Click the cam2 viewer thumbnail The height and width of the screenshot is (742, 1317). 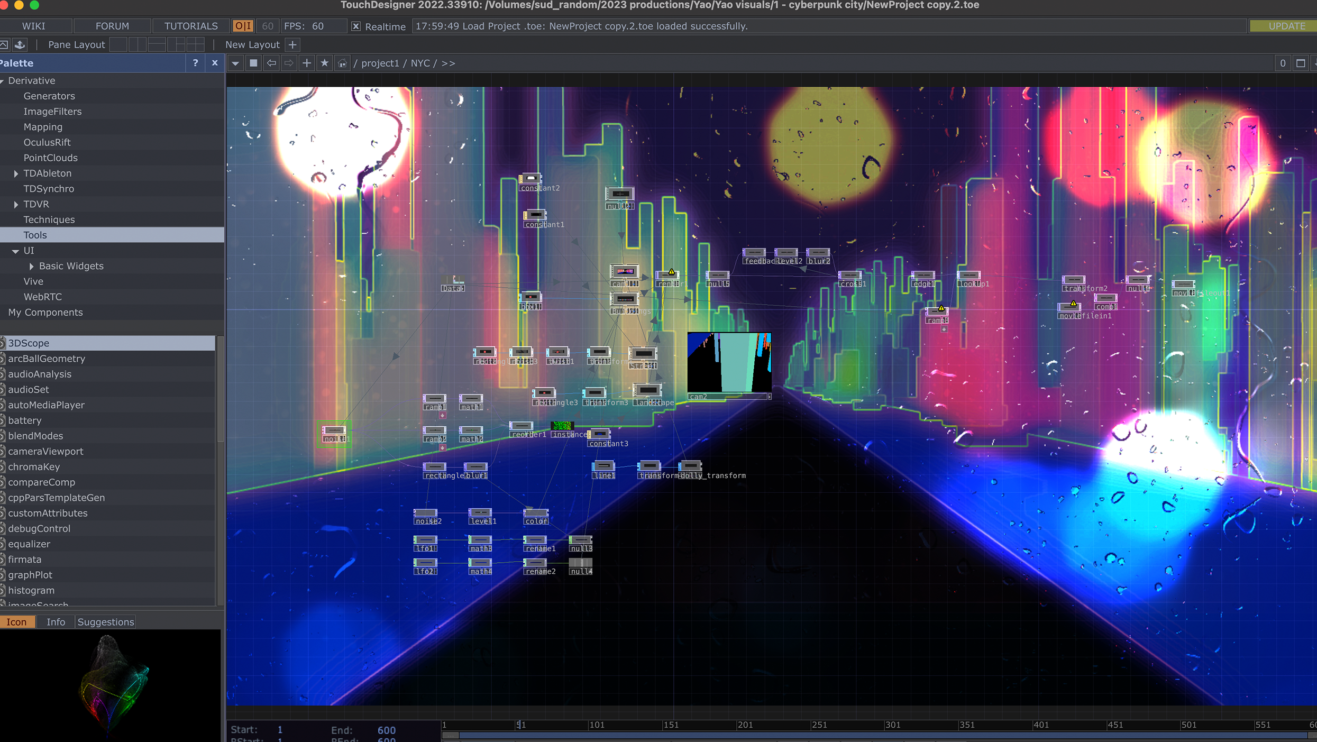click(x=729, y=362)
